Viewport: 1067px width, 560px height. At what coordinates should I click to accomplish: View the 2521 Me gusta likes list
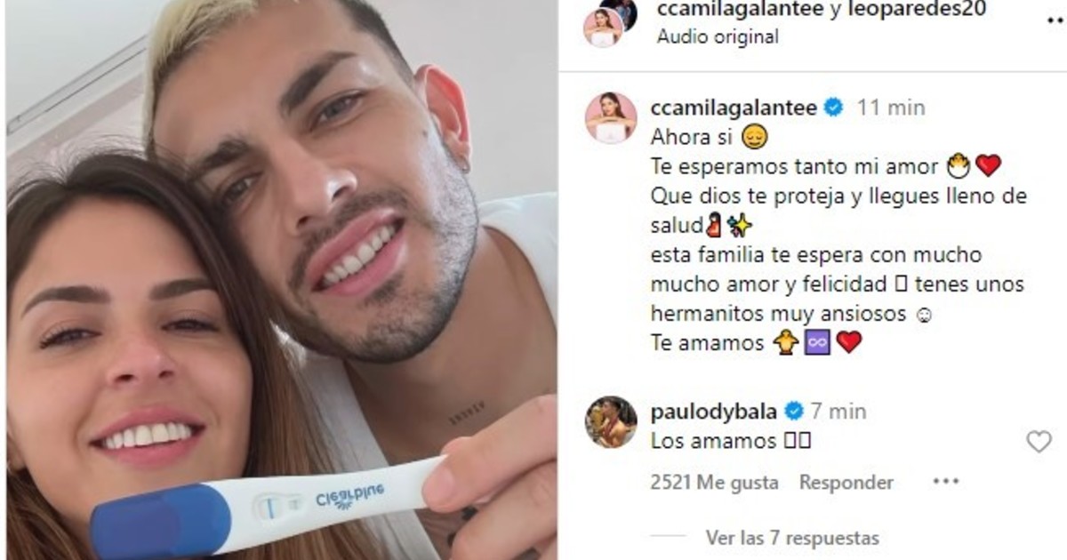714,482
